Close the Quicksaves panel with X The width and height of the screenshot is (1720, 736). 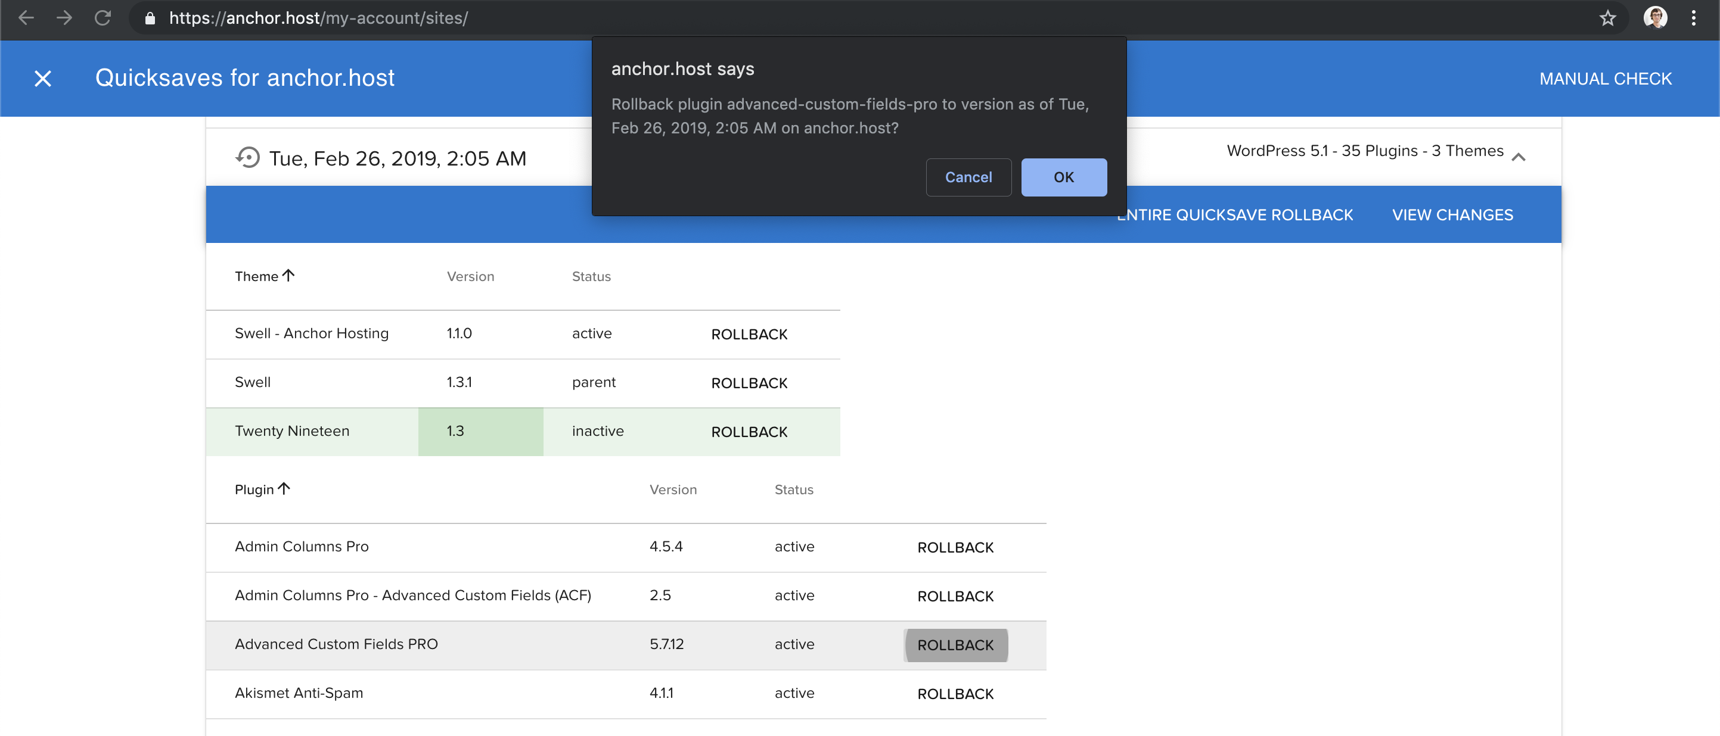click(x=43, y=79)
